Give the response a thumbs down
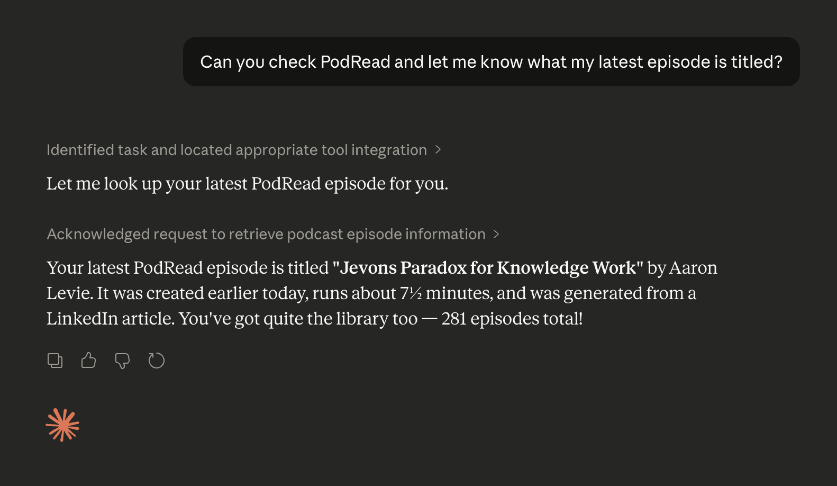The image size is (837, 486). point(122,361)
